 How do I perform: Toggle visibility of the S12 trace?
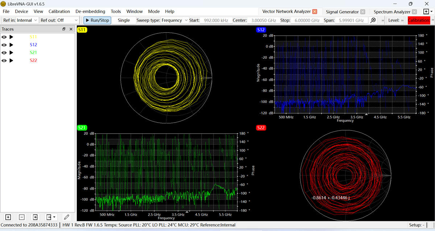4,45
